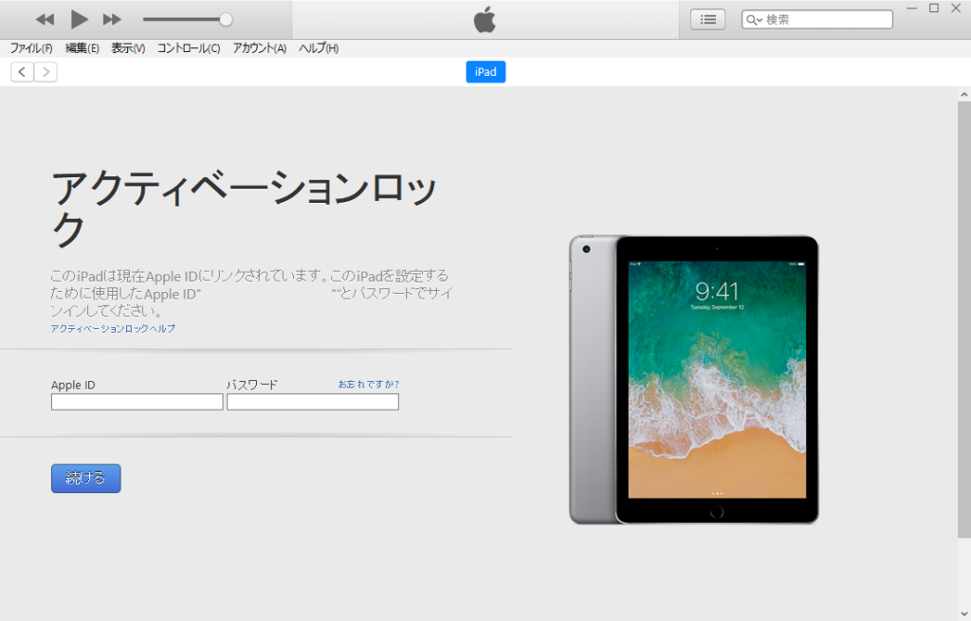Screen dimensions: 971x621
Task: Select the blue iPad device button
Action: (x=485, y=72)
